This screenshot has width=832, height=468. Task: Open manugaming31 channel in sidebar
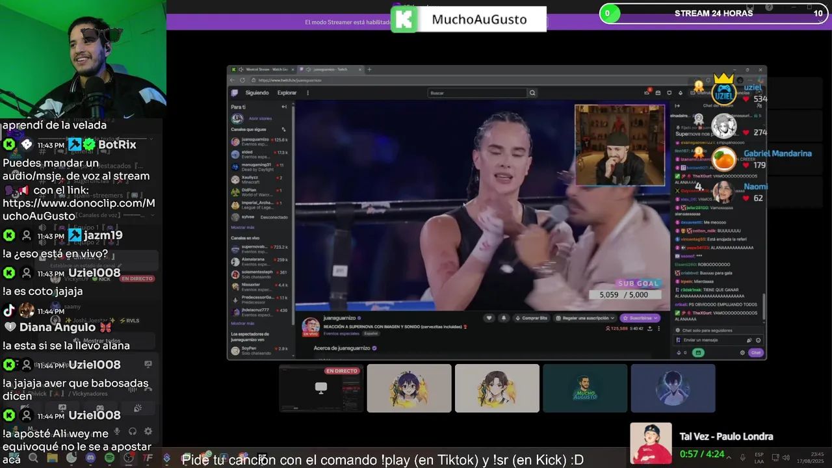(260, 166)
